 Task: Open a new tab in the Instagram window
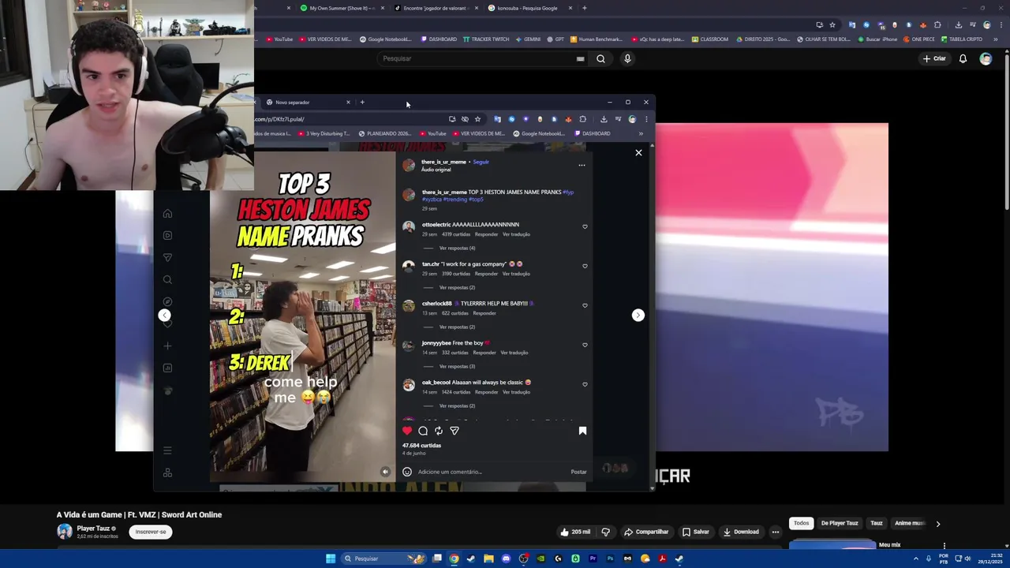point(362,102)
